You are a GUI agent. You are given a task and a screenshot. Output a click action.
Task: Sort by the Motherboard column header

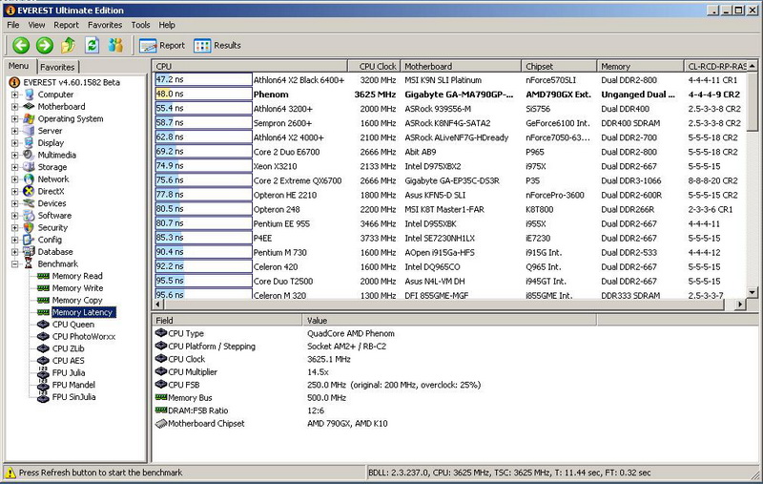pyautogui.click(x=461, y=66)
